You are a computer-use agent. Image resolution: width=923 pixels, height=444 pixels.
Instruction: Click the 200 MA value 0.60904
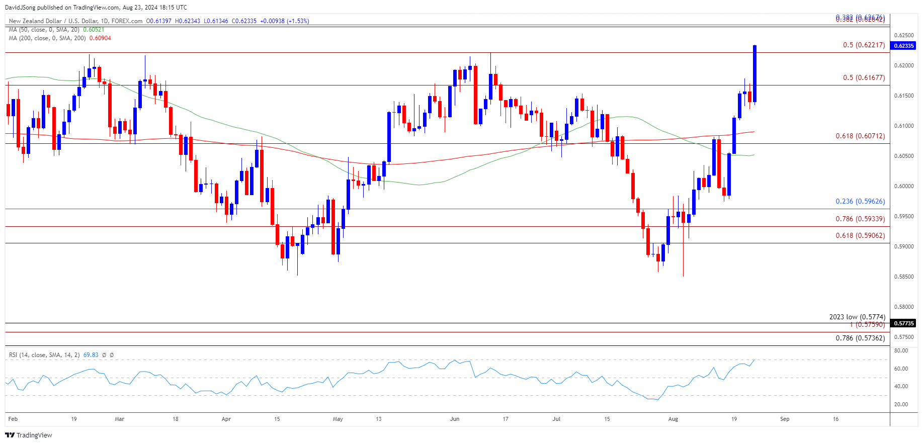tap(100, 38)
